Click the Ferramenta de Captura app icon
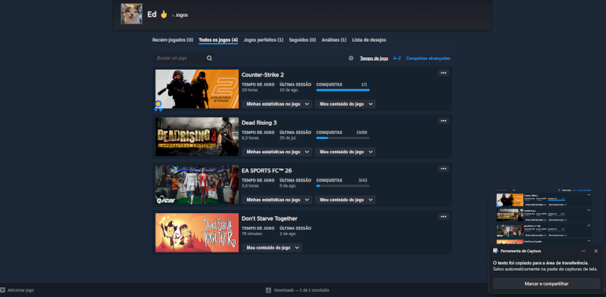 pyautogui.click(x=496, y=251)
